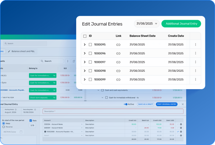Remove the 10002688 Accounts Payable journal line

[181, 132]
